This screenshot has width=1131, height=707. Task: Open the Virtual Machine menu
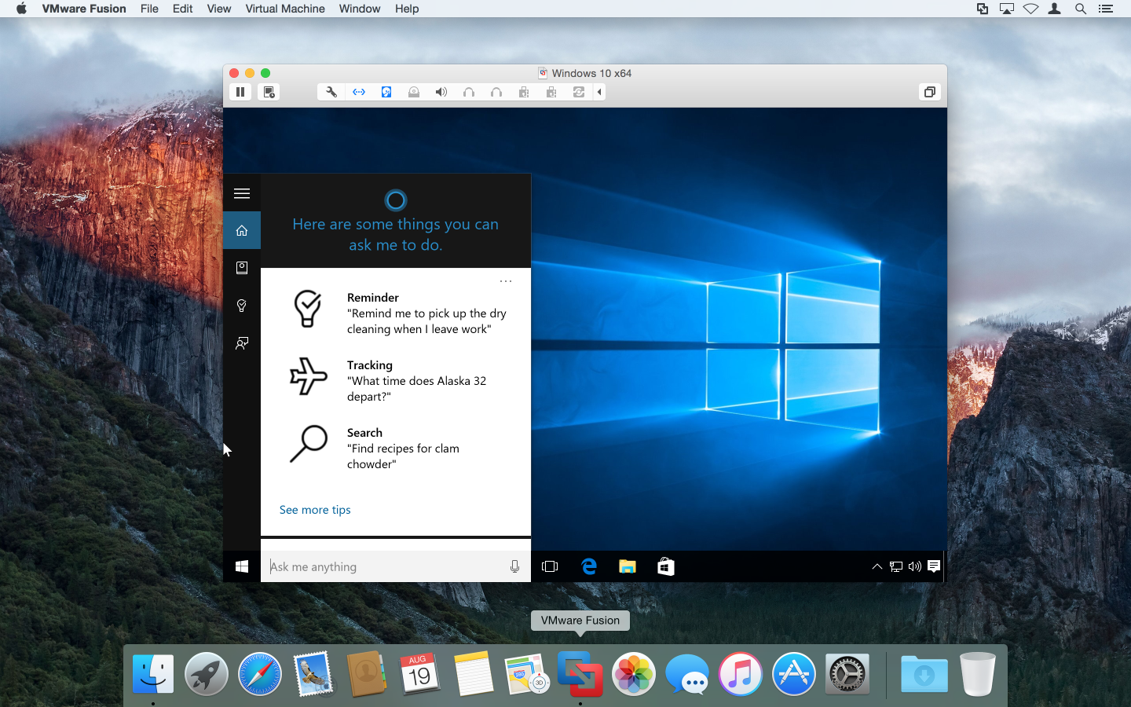click(285, 9)
